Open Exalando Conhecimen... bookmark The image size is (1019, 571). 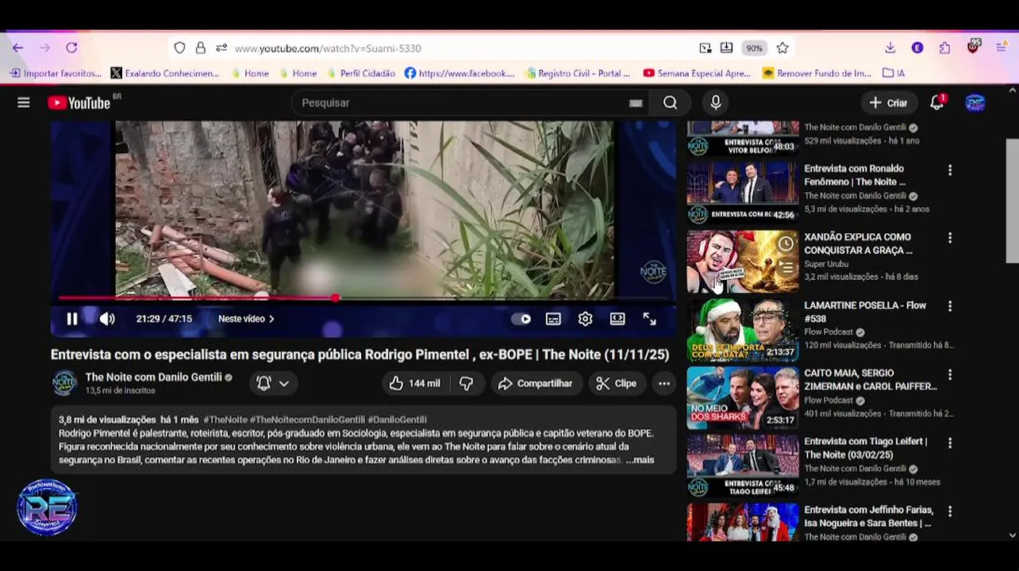(165, 73)
